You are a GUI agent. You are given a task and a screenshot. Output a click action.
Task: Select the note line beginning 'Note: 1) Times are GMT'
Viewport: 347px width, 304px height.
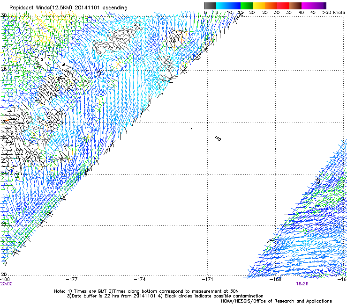[x=146, y=291]
